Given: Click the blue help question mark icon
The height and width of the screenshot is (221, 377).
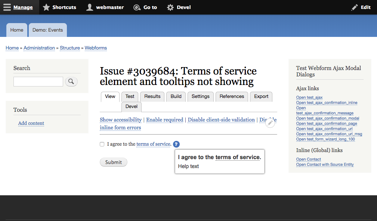Looking at the screenshot, I should click(x=176, y=144).
